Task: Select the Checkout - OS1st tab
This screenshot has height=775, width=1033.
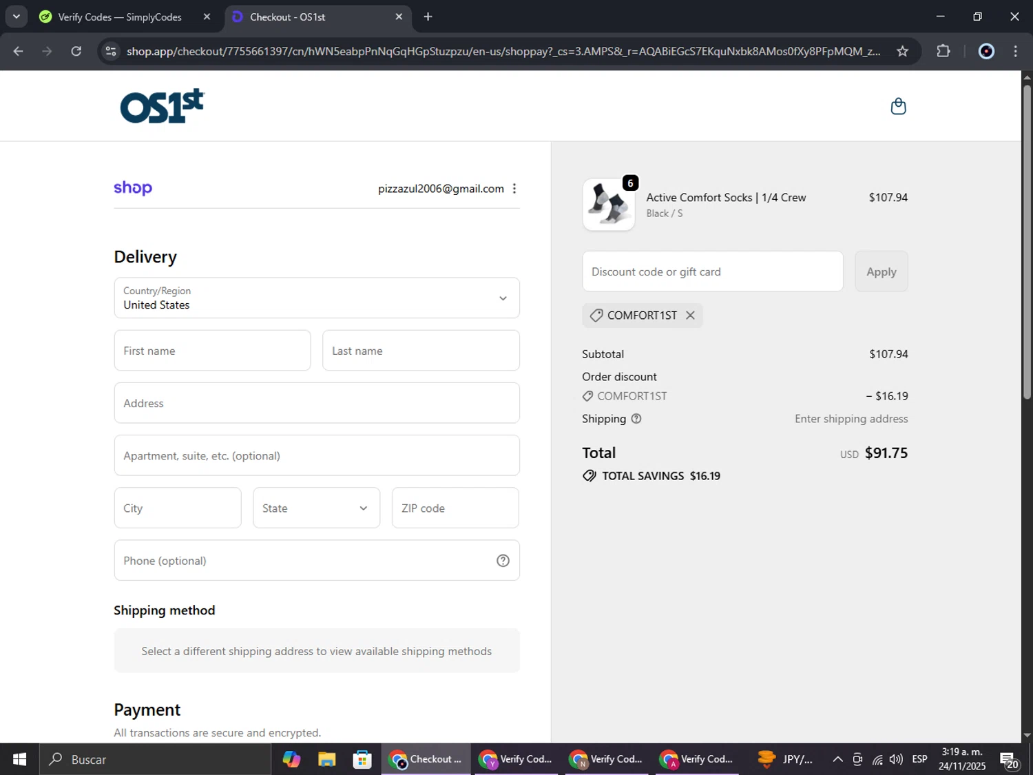Action: pyautogui.click(x=318, y=17)
